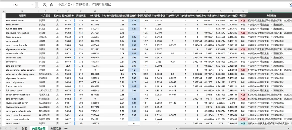Click the translation cell 全尺寸沙发套
This screenshot has width=292, height=130.
46,90
